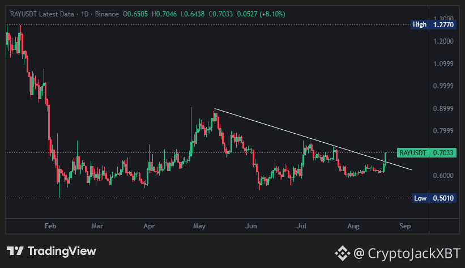The height and width of the screenshot is (268, 465).
Task: Click the open value O0.6505
Action: (135, 14)
